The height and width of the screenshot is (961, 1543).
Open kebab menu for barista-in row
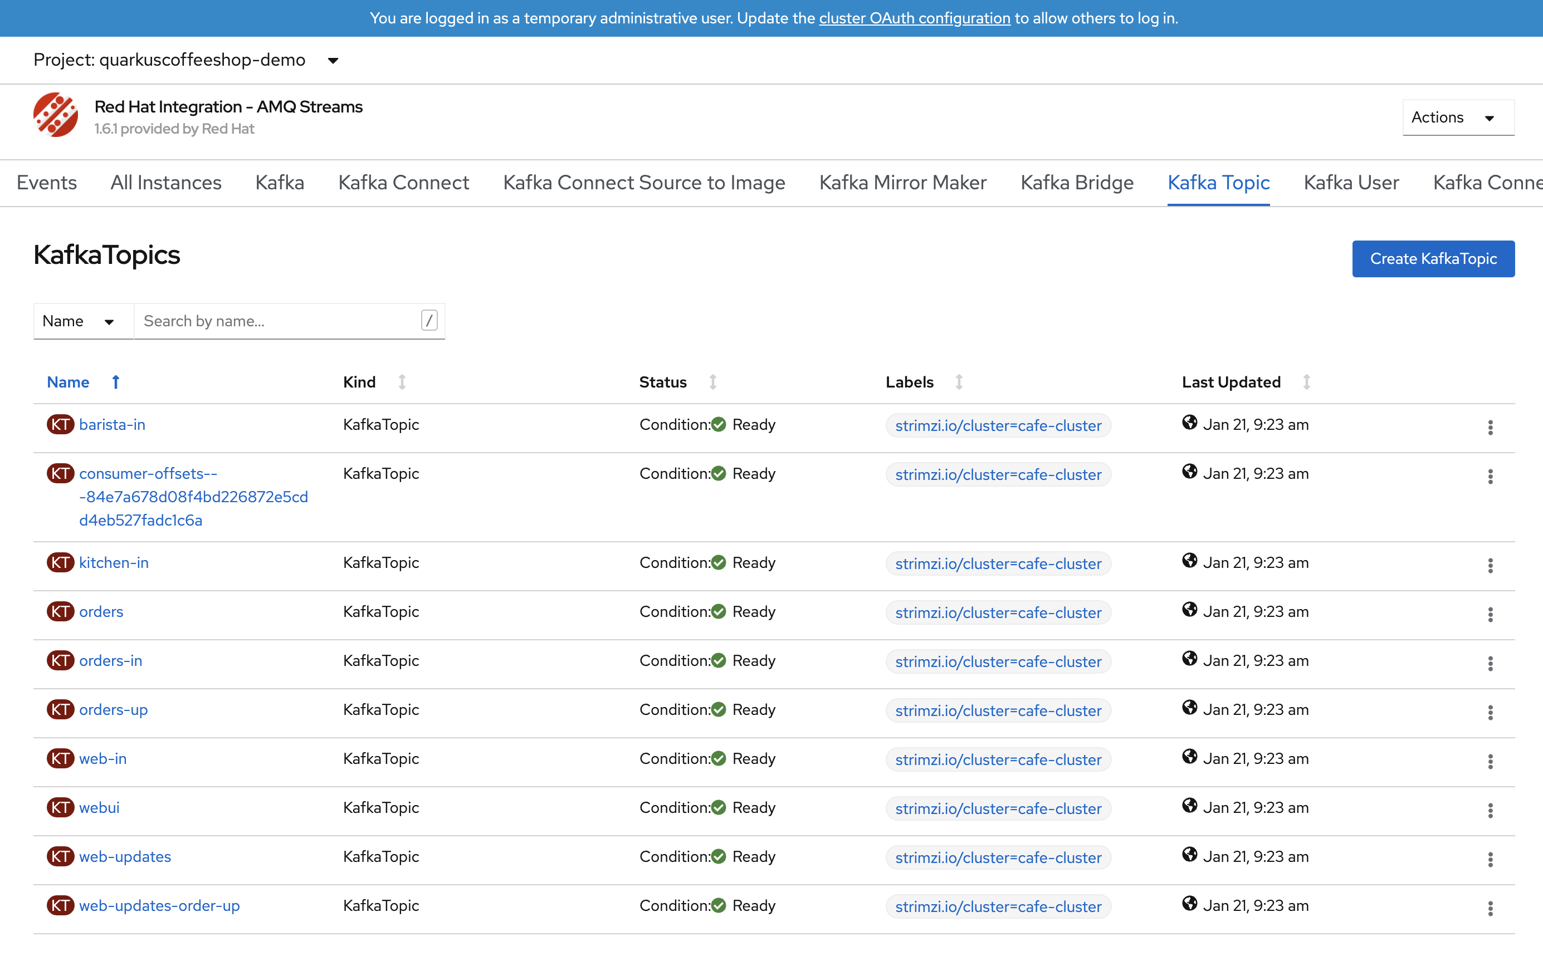1490,427
